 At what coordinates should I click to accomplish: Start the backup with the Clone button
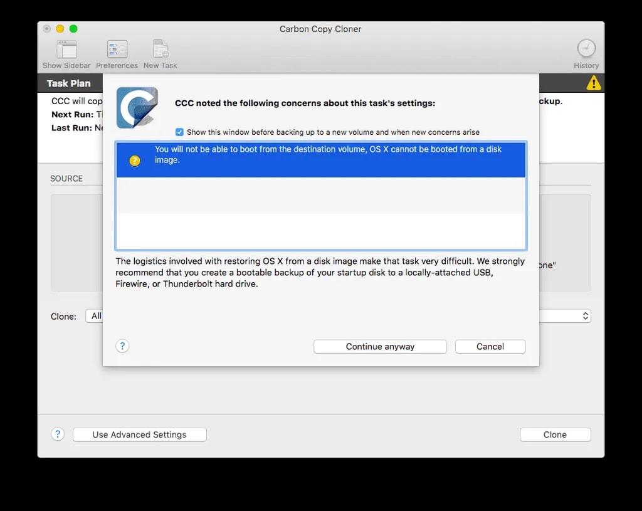pyautogui.click(x=555, y=435)
